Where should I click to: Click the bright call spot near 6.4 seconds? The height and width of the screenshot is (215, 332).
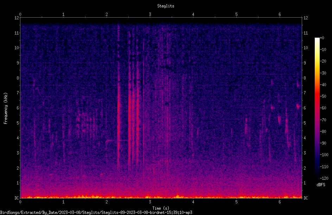point(298,106)
